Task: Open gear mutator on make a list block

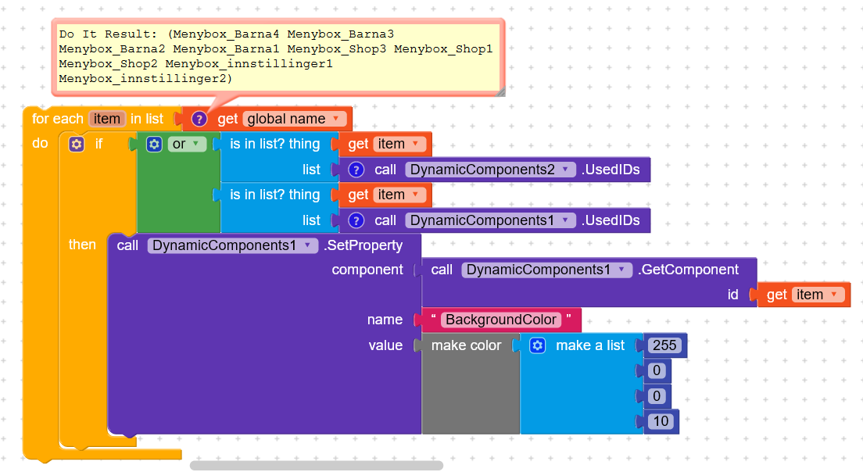Action: (x=537, y=345)
